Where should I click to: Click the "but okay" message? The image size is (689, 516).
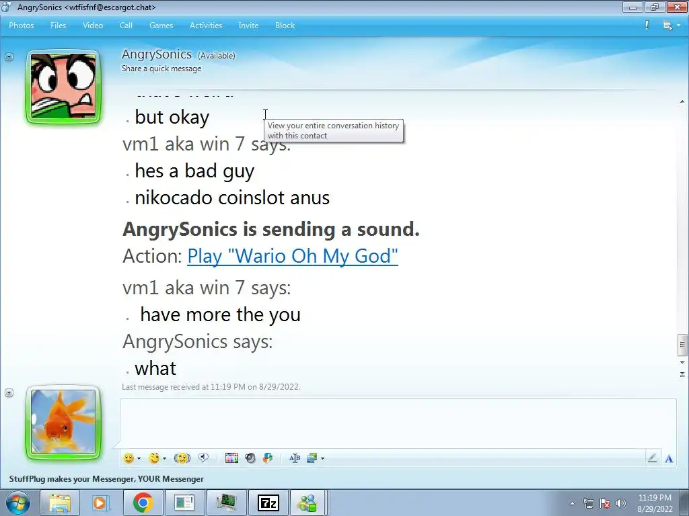tap(172, 117)
